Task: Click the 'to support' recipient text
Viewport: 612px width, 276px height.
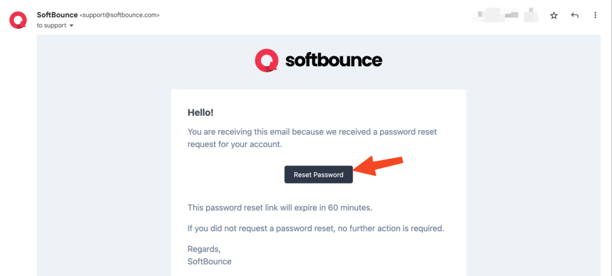Action: [51, 26]
